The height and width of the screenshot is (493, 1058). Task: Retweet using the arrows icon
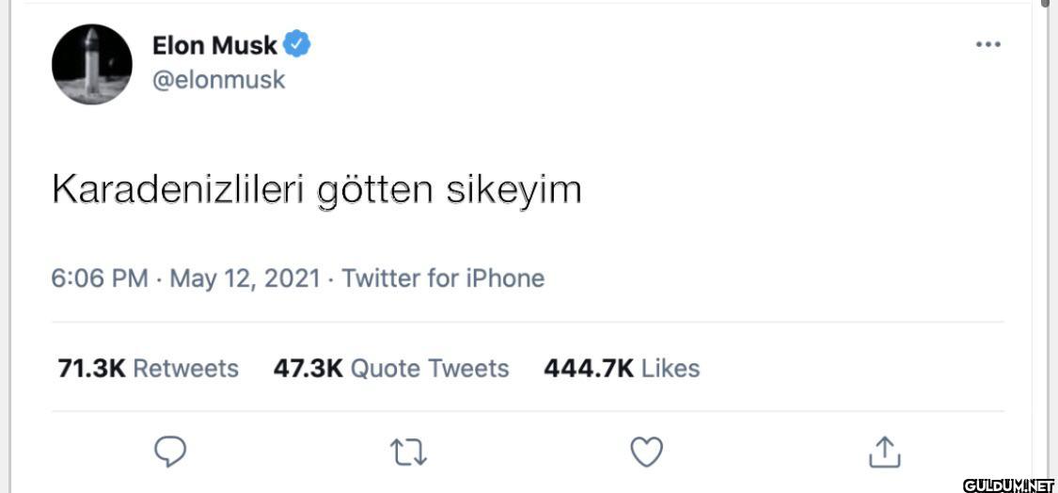point(408,453)
